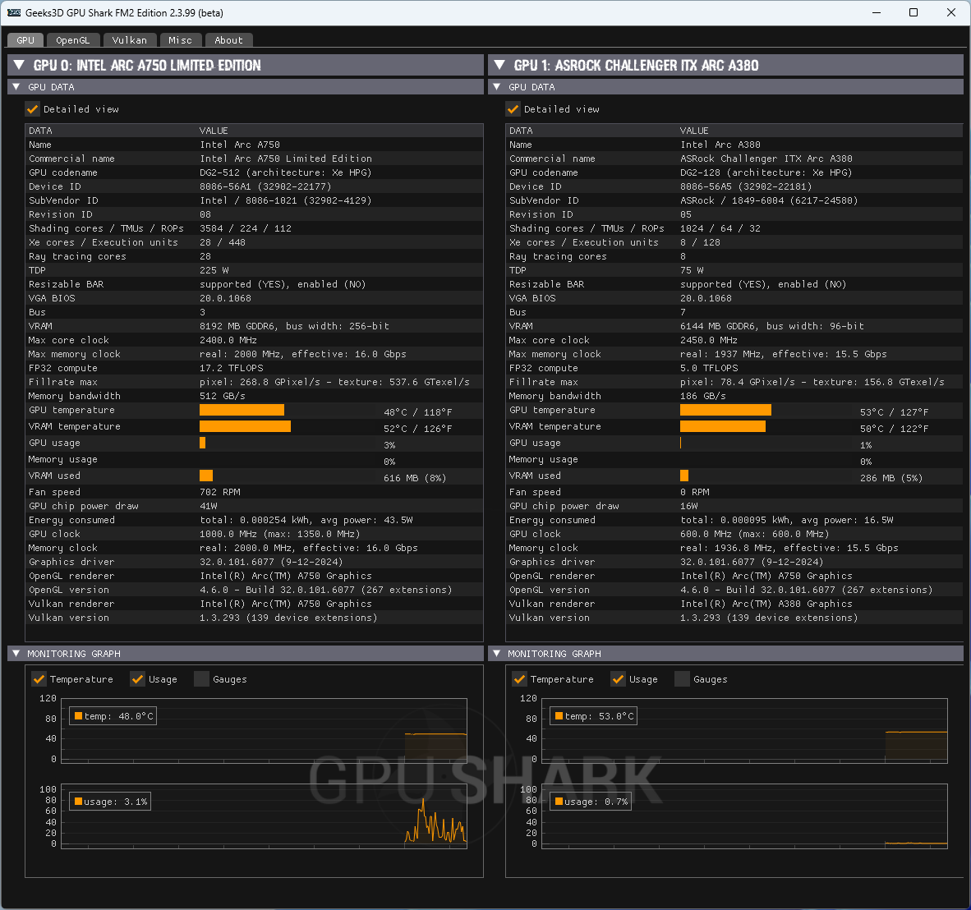Click the GPU Shark app icon in title bar
Viewport: 971px width, 910px height.
[14, 12]
